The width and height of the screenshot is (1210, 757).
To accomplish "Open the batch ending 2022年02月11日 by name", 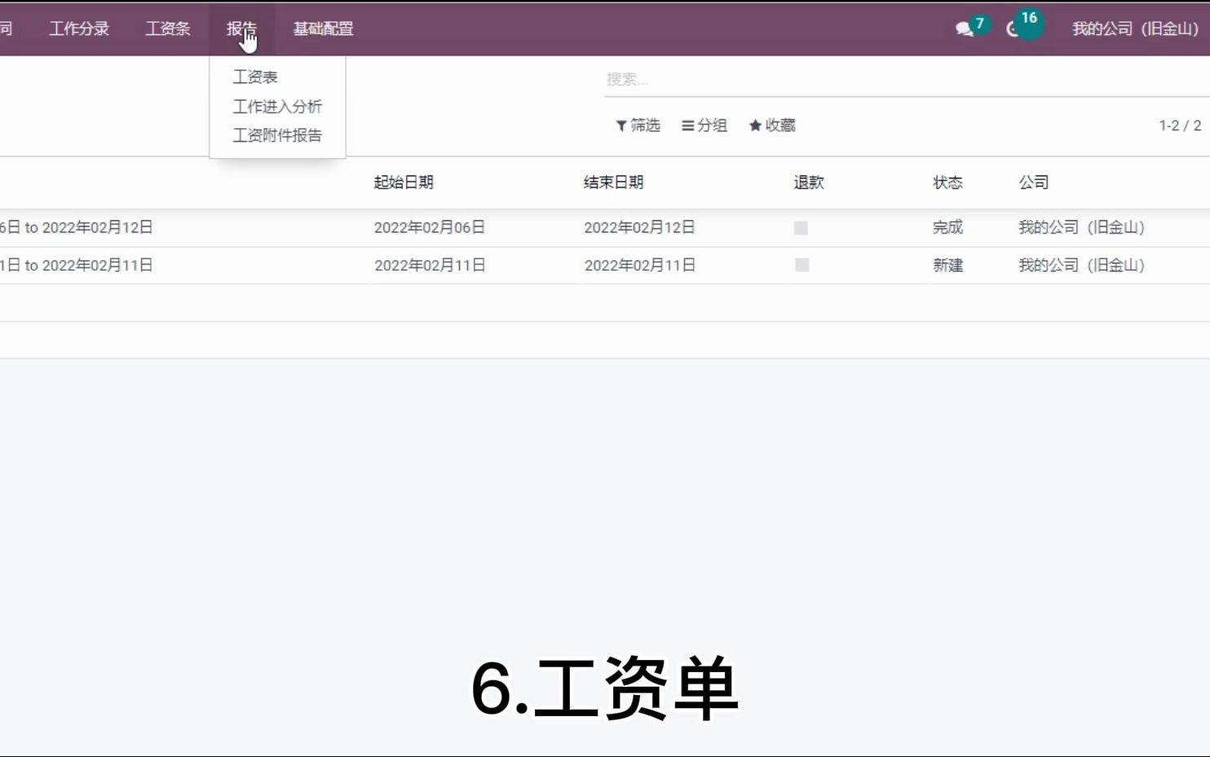I will pos(77,265).
